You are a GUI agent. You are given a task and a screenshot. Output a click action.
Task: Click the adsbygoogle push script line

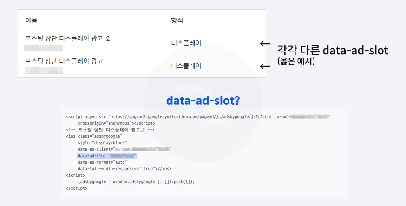click(x=136, y=182)
